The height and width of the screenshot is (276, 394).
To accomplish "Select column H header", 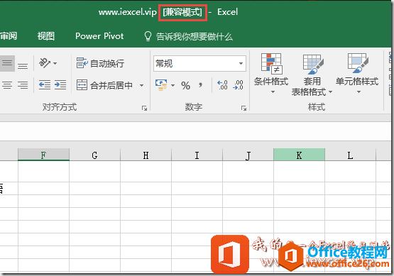I will 146,155.
